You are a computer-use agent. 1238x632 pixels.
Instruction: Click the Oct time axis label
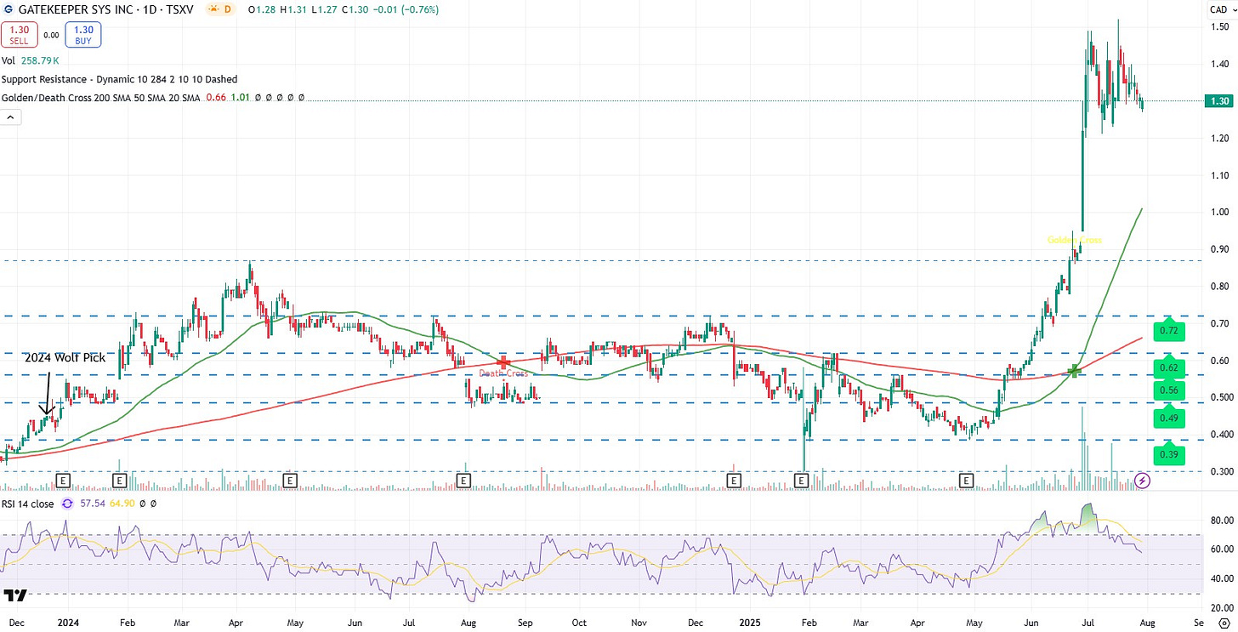579,623
